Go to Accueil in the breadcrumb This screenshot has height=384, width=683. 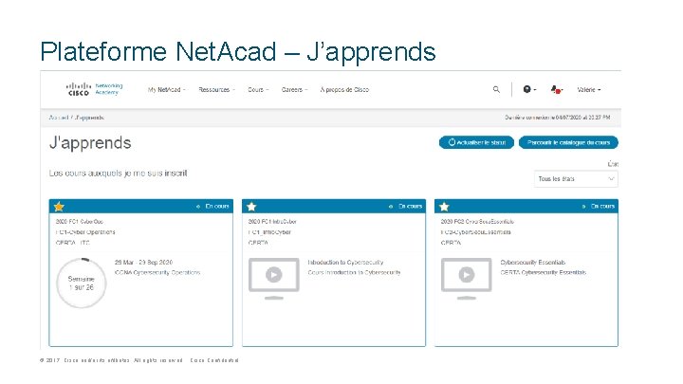(59, 118)
